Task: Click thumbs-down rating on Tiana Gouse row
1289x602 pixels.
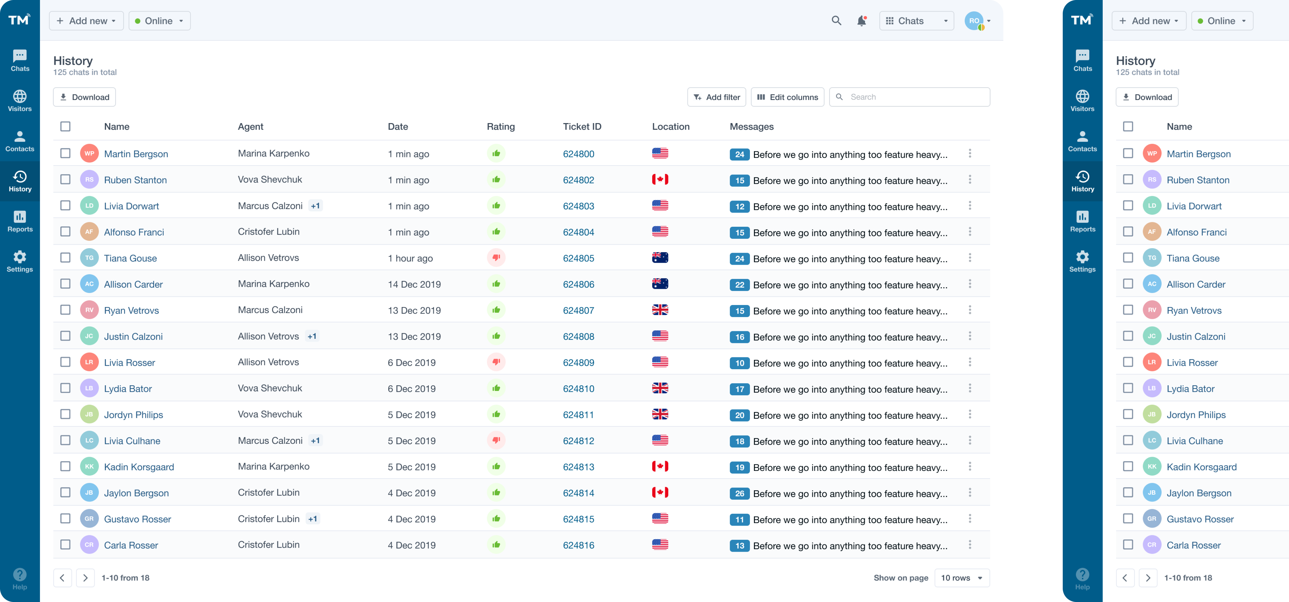Action: 496,258
